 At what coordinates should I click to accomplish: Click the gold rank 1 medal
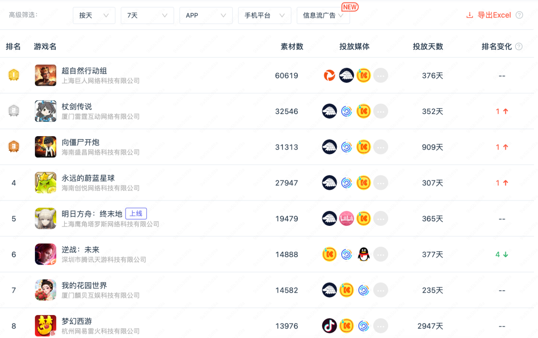click(14, 75)
